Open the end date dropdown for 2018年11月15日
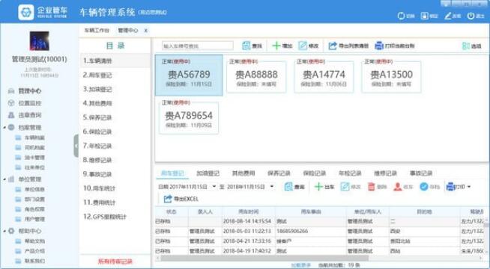The image size is (490, 269). [272, 187]
